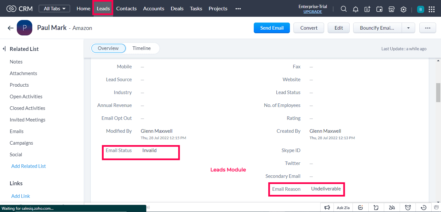
Task: Open the apps grid launcher
Action: point(432,9)
